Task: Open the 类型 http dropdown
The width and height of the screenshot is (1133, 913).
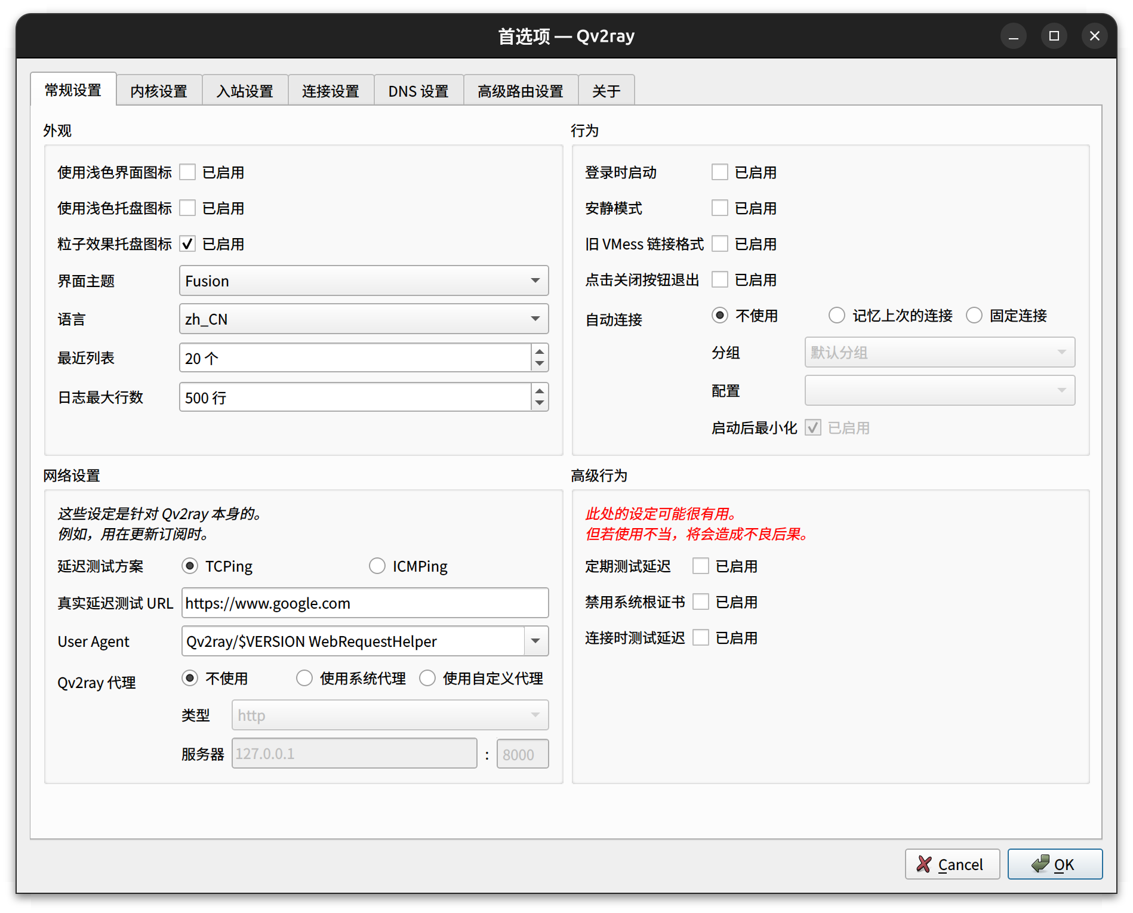Action: click(x=390, y=715)
